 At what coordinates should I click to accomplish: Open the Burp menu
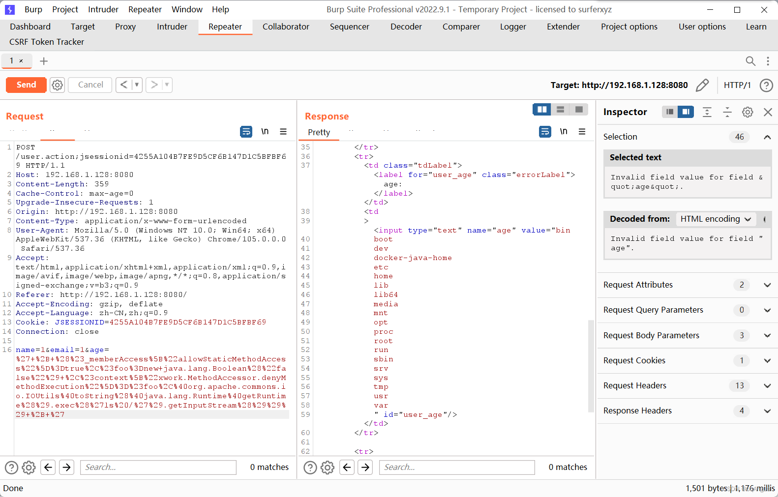(33, 9)
